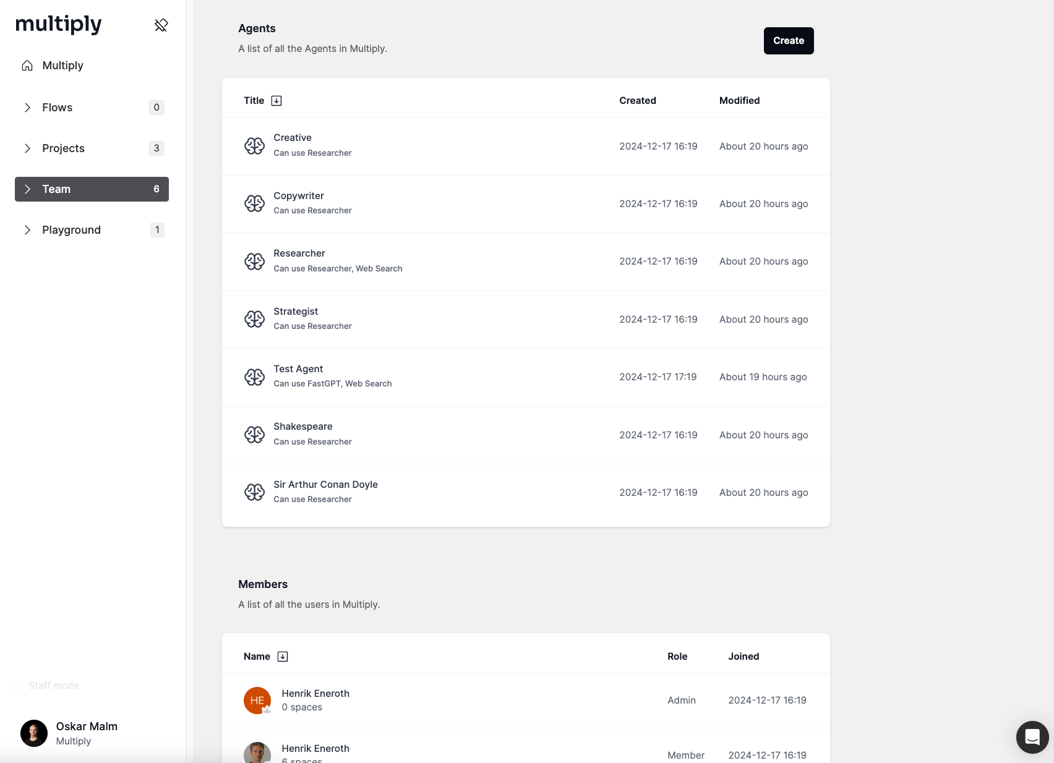Go to Multiply home in sidebar

point(62,66)
